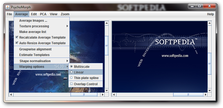Select the Multiscale warping radio option
This screenshot has height=108, width=223.
click(x=86, y=67)
